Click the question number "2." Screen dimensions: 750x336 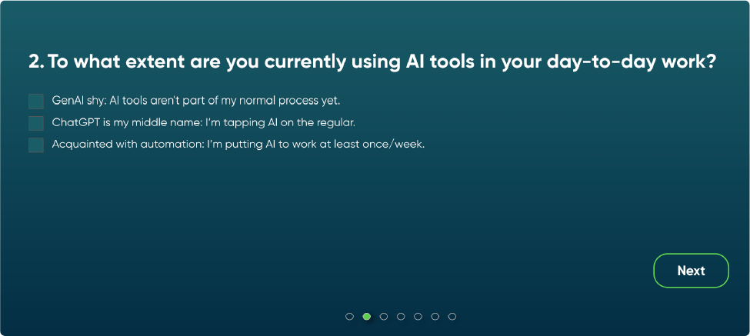(36, 63)
